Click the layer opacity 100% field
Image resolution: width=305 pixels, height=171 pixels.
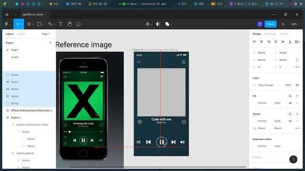288,85
